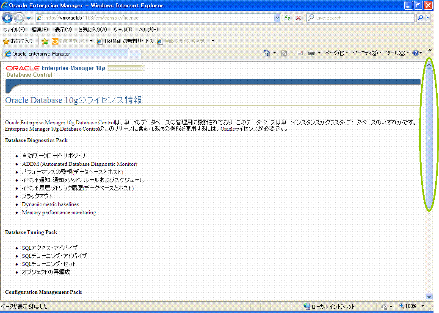Click the 100% zoom level button
439x313 pixels.
[408, 306]
